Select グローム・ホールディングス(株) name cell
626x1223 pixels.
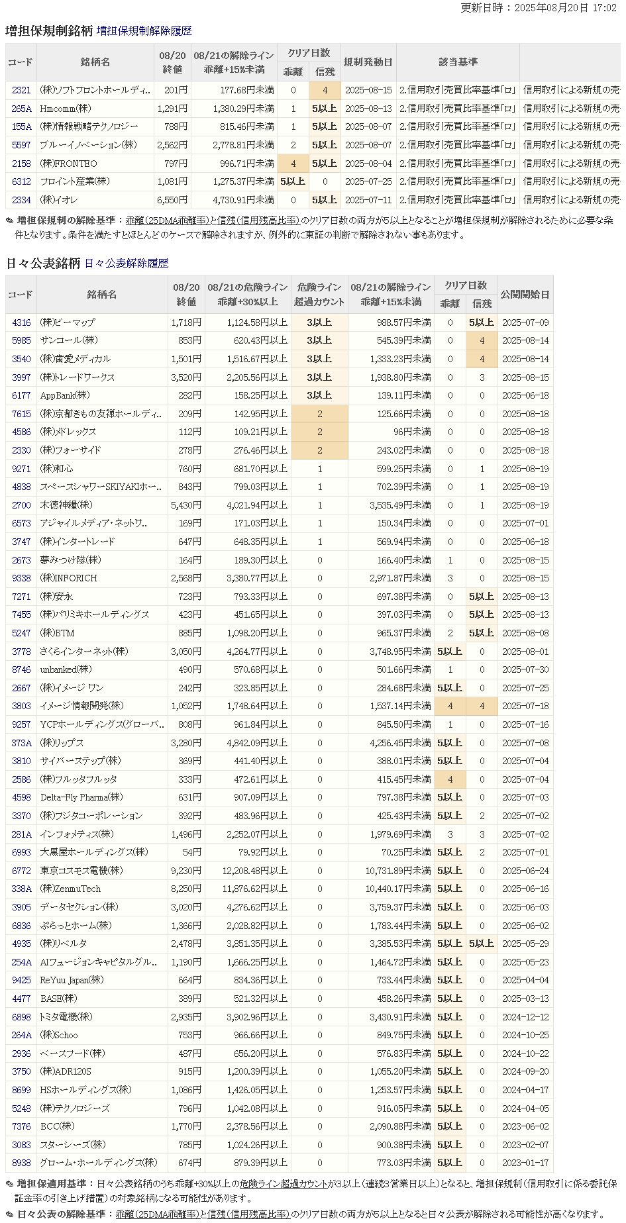[101, 1163]
